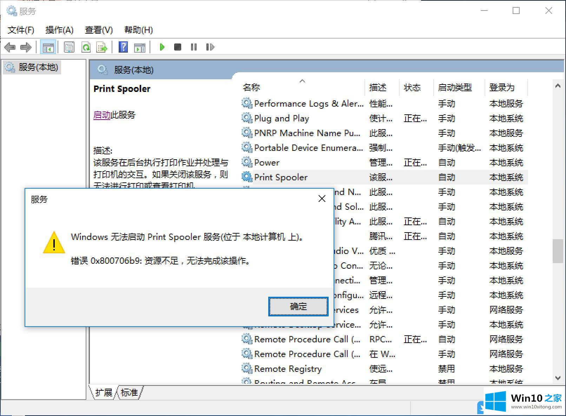Select PNRP Machine Name gear icon
566x416 pixels.
click(x=247, y=133)
